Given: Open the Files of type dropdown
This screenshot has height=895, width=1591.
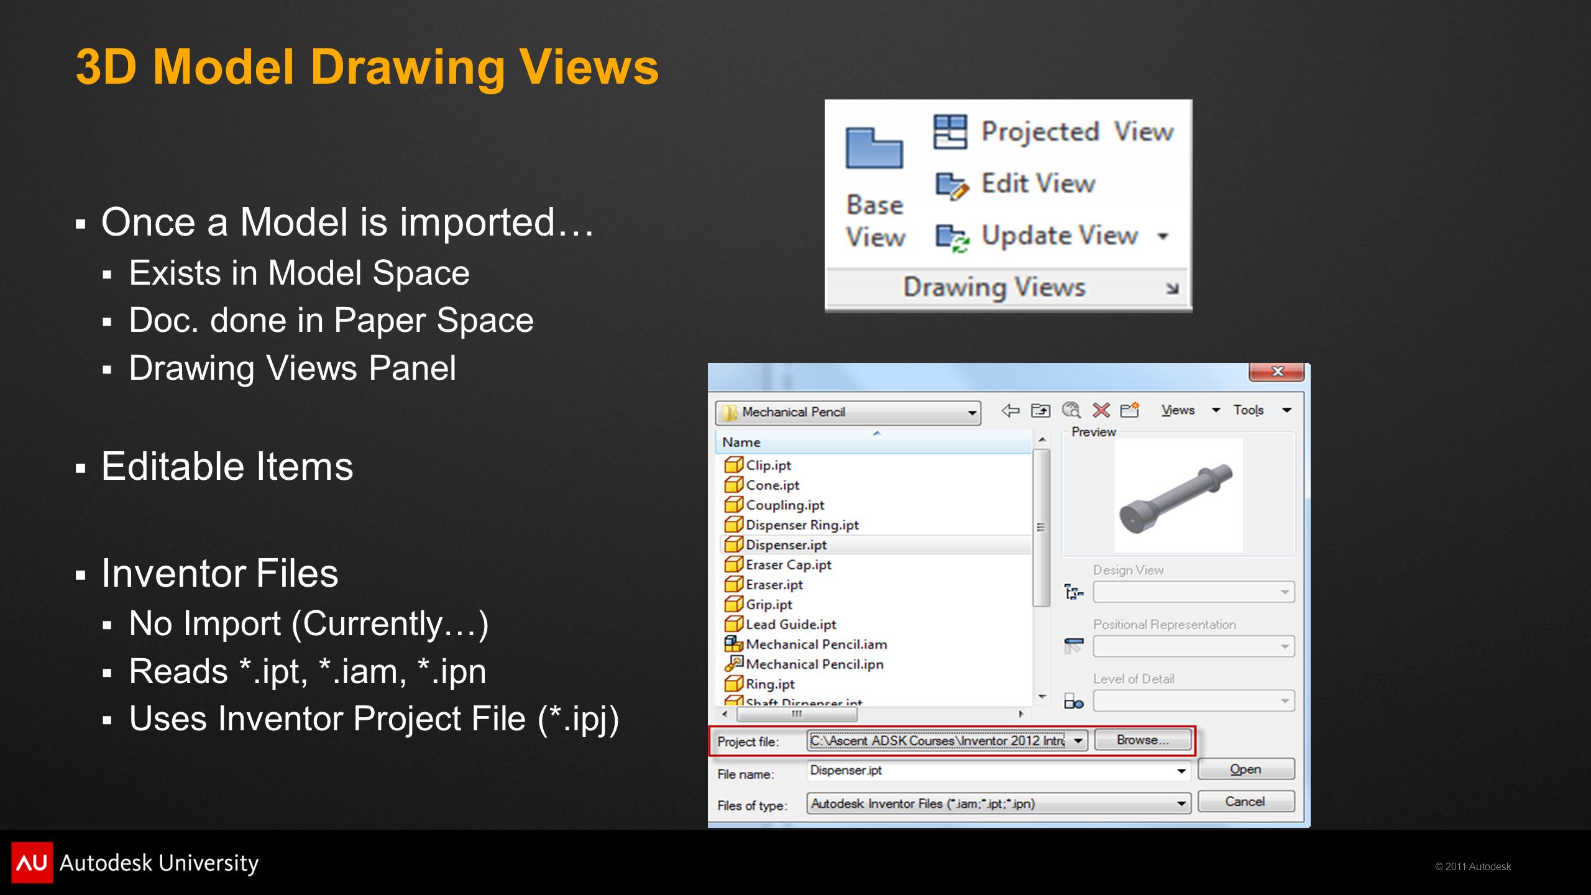Looking at the screenshot, I should [999, 804].
